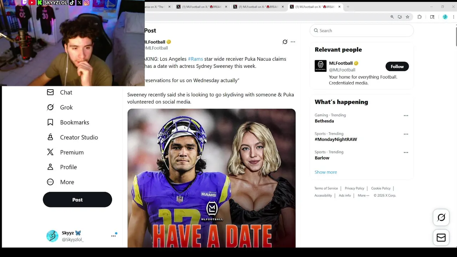Click the Grok explain icon on the post

coord(285,42)
